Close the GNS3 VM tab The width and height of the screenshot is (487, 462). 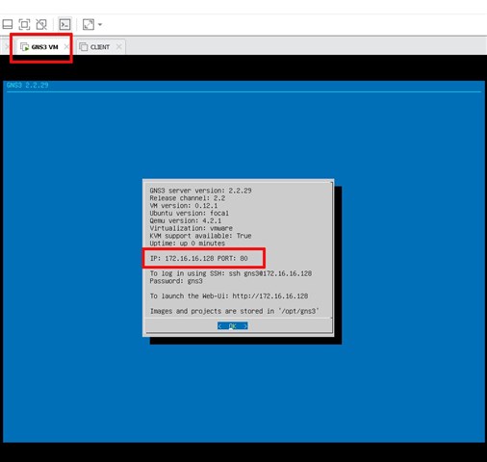click(x=66, y=47)
